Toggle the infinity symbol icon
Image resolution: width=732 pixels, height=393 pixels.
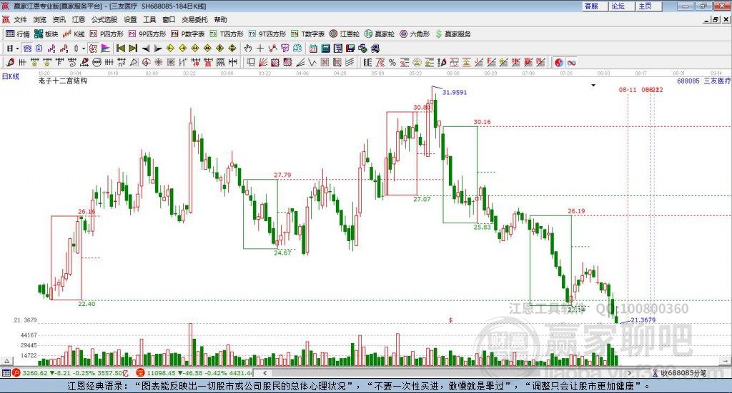(x=571, y=62)
